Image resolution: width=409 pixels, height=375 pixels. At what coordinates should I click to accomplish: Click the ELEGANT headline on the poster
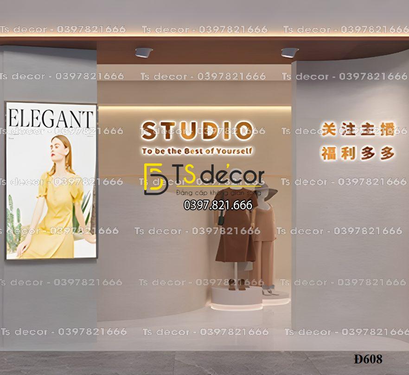(x=51, y=119)
